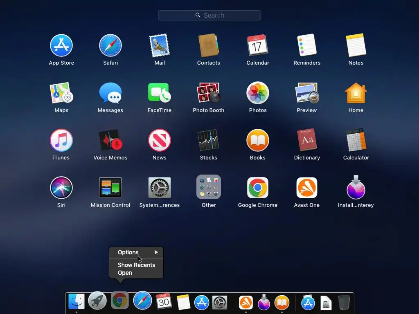Click the System Preferences gear in the Dock

pyautogui.click(x=220, y=303)
